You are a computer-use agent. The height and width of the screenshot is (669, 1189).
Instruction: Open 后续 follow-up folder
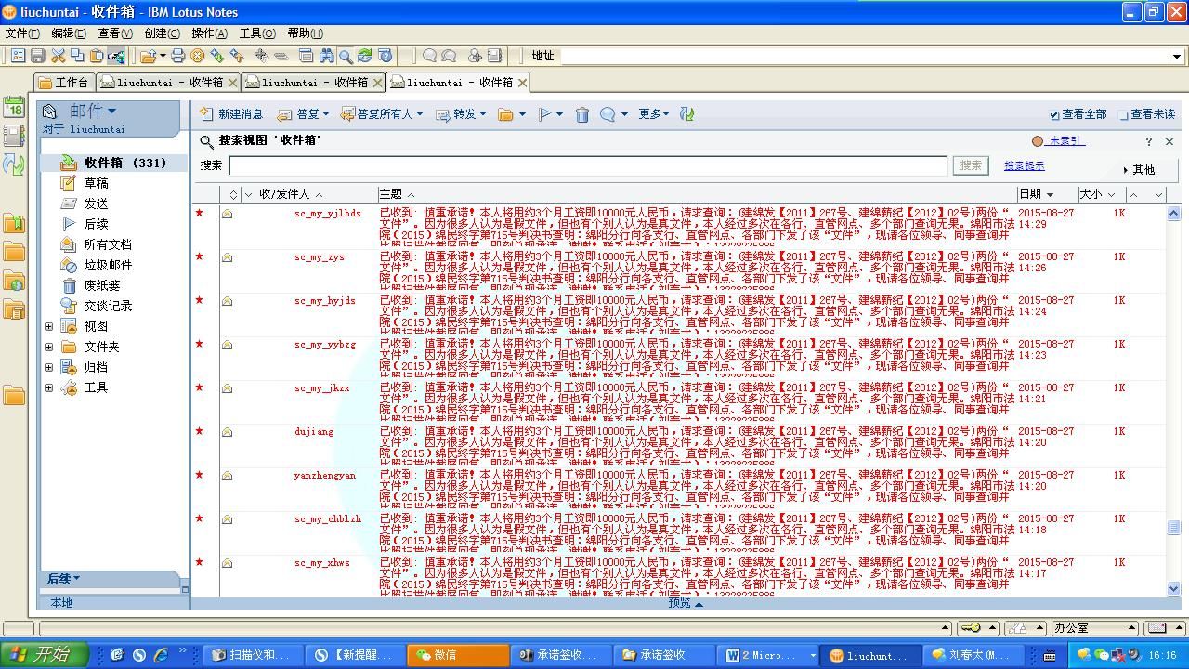(x=96, y=224)
